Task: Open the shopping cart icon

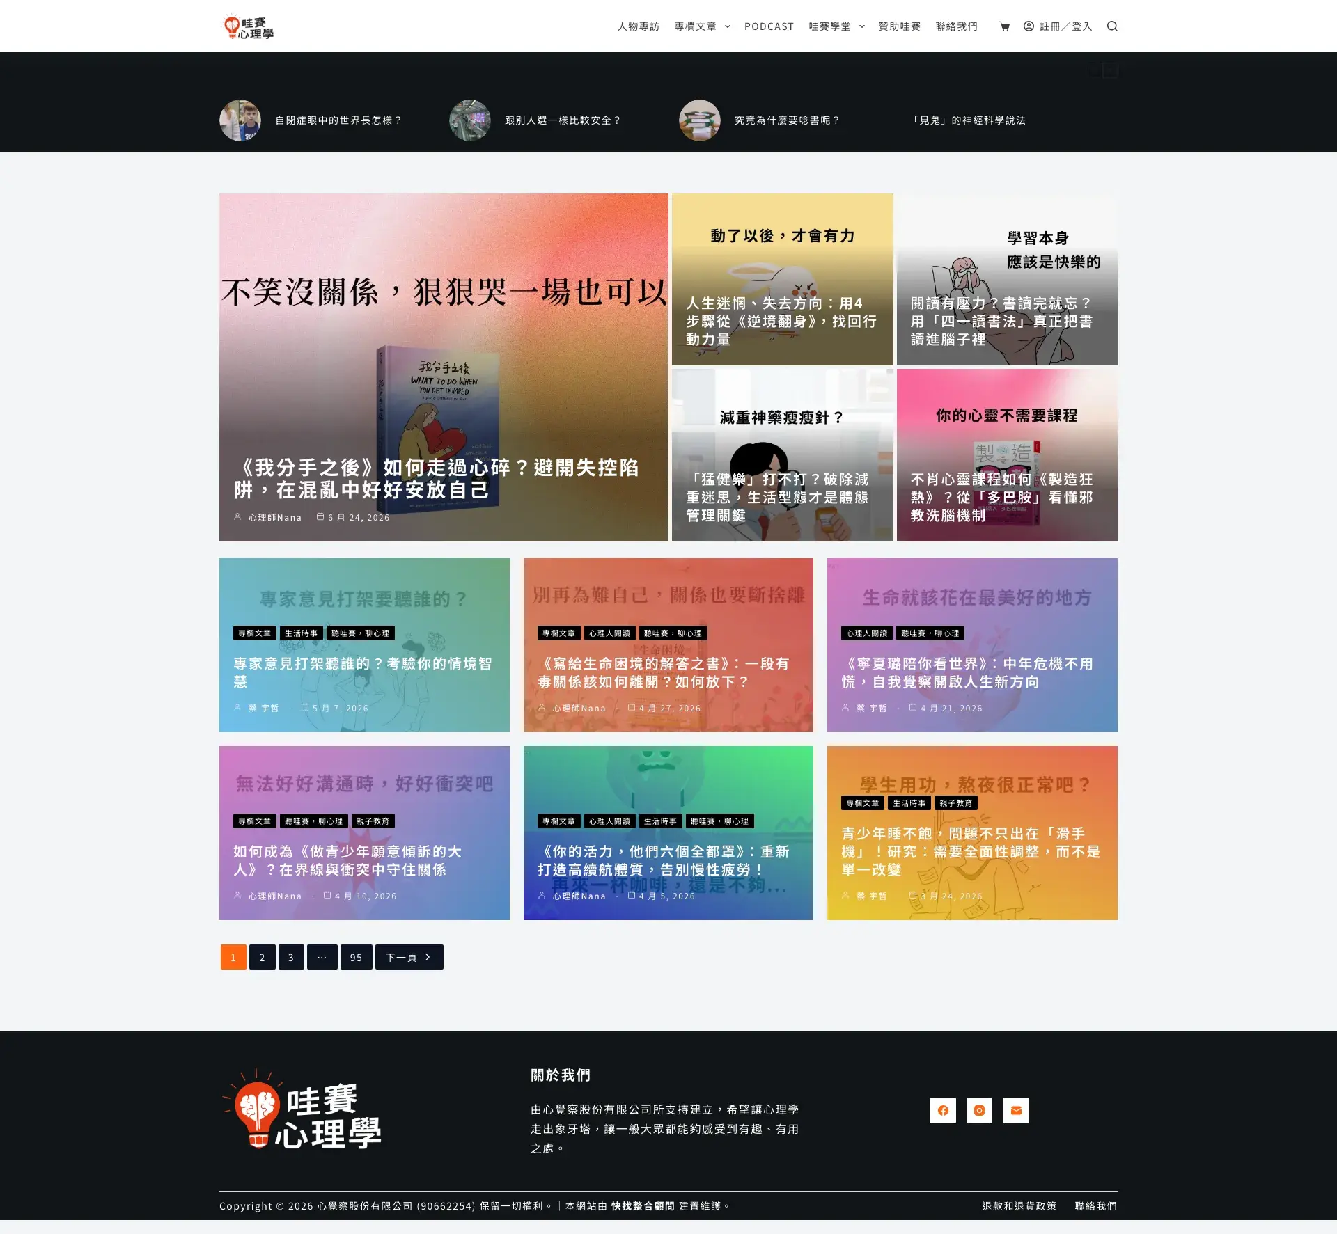Action: pos(1004,26)
